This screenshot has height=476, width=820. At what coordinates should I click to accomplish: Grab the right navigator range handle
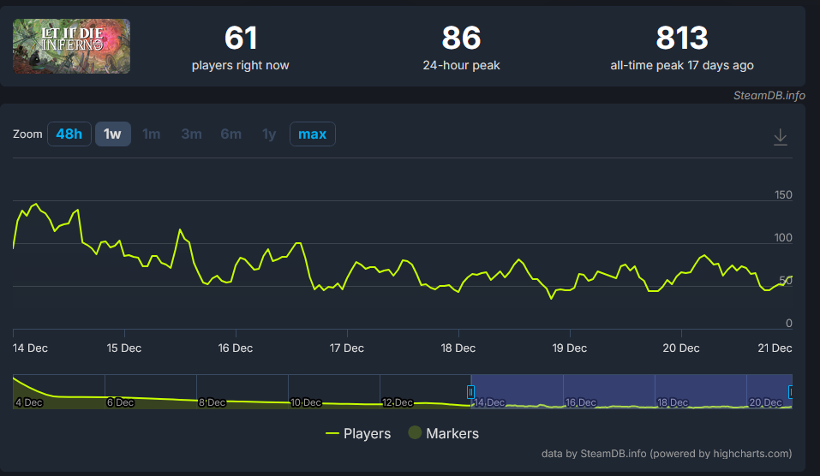coord(791,392)
